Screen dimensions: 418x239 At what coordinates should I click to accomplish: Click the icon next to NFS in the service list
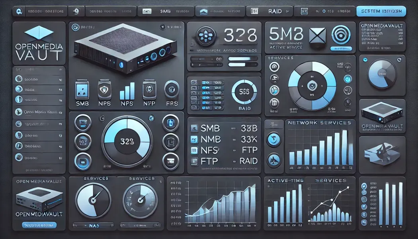click(194, 151)
